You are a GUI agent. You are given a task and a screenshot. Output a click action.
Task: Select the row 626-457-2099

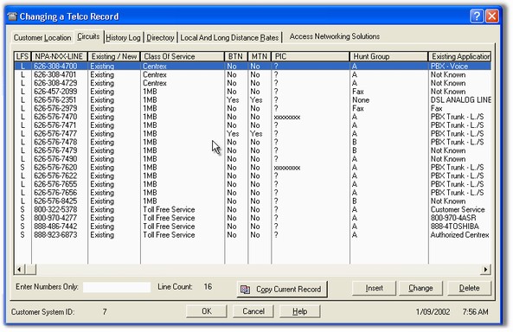[x=253, y=92]
